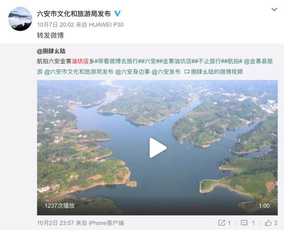Click the red 油坊店 keyword

[x=80, y=61]
